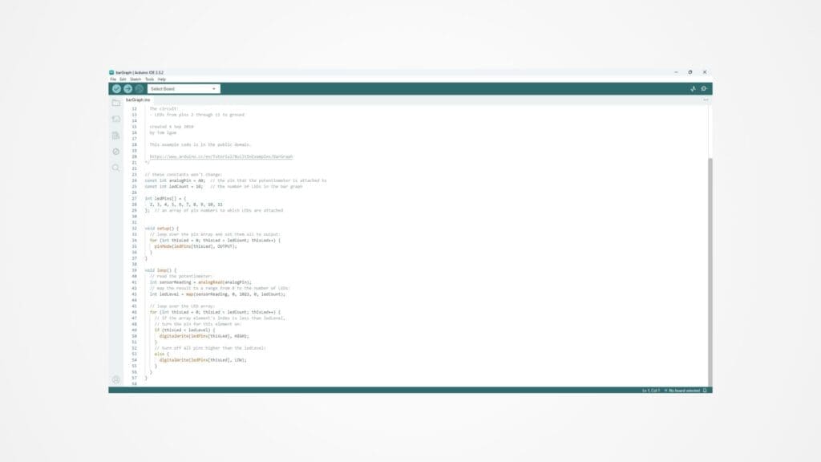Show the Library Manager sidebar panel
Screen dimensions: 821x462
pos(116,136)
